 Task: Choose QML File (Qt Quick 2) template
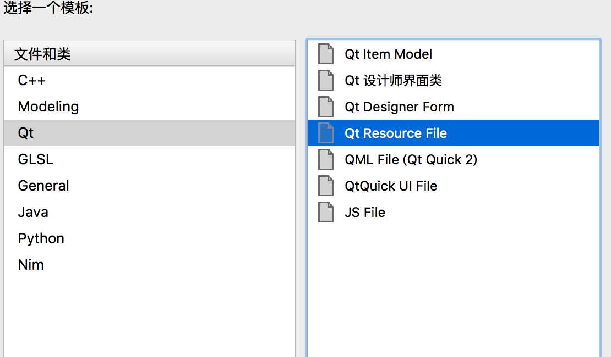click(454, 159)
